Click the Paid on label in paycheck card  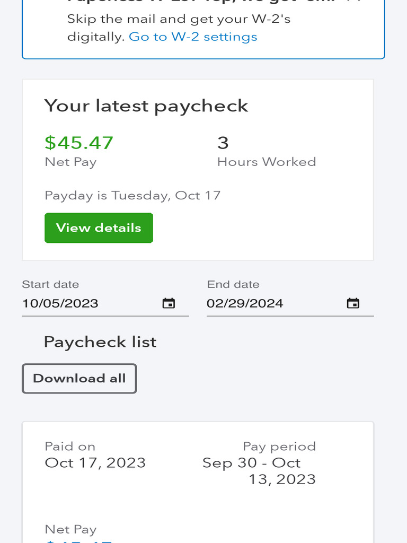pyautogui.click(x=70, y=446)
